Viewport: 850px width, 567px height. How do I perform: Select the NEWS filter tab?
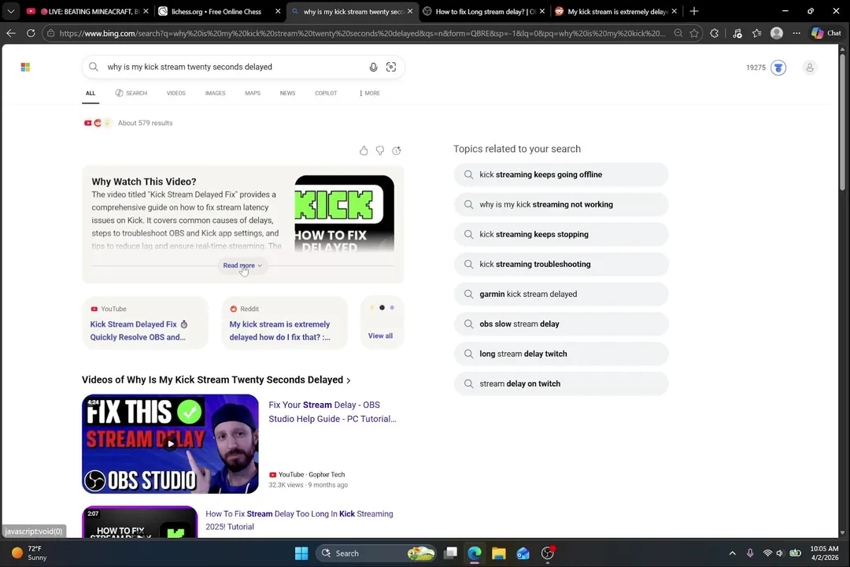[287, 94]
